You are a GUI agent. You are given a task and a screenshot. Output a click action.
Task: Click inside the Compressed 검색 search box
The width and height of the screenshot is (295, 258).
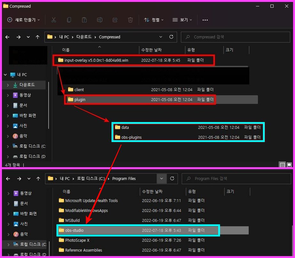pos(236,37)
